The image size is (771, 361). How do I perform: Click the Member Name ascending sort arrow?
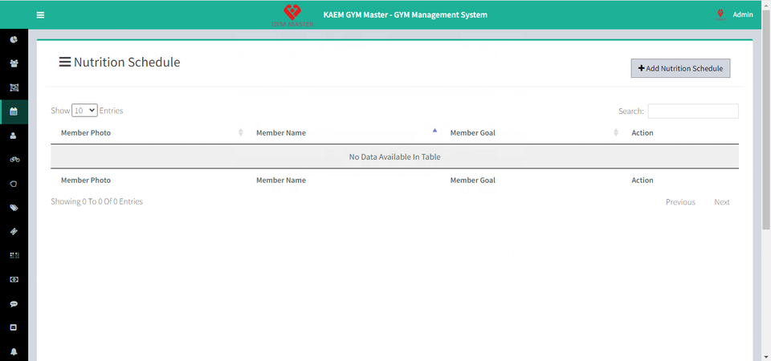pos(434,130)
